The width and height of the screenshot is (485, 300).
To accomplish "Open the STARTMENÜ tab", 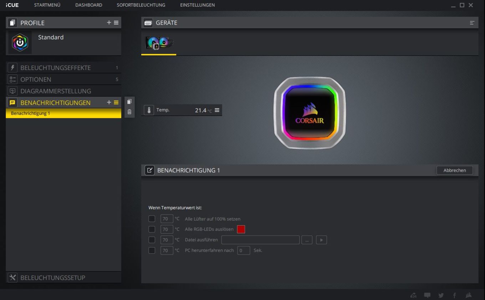I will 47,5.
